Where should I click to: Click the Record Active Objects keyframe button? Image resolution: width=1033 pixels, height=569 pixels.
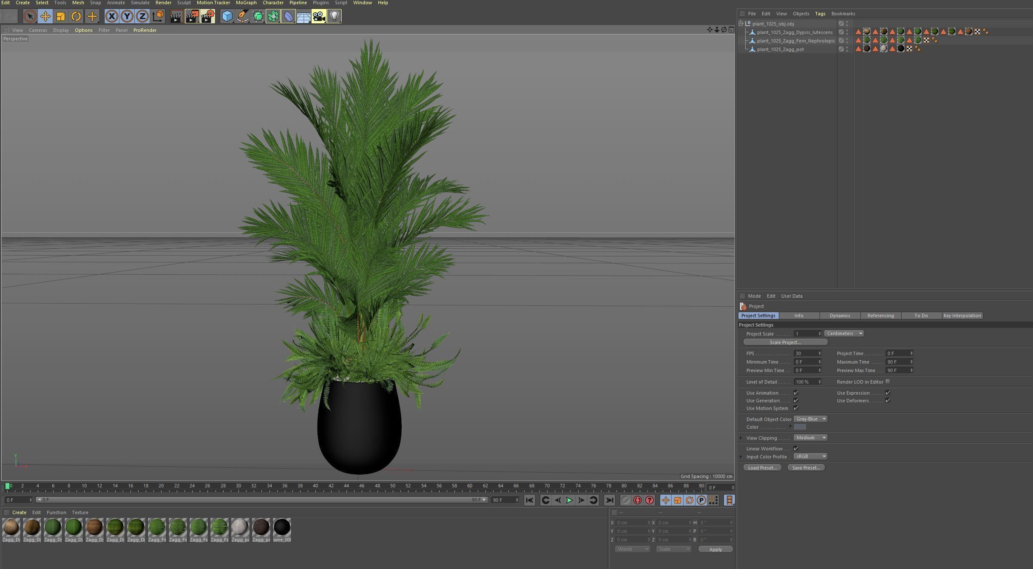tap(625, 501)
